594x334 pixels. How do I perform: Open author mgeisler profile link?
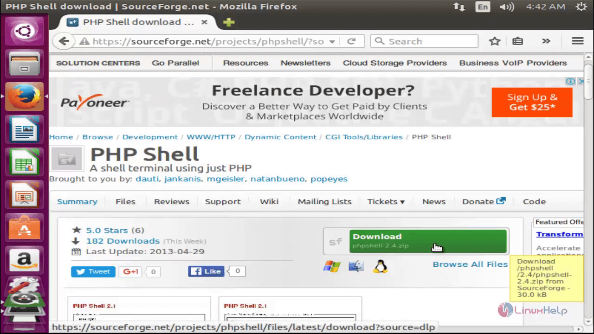tap(226, 179)
